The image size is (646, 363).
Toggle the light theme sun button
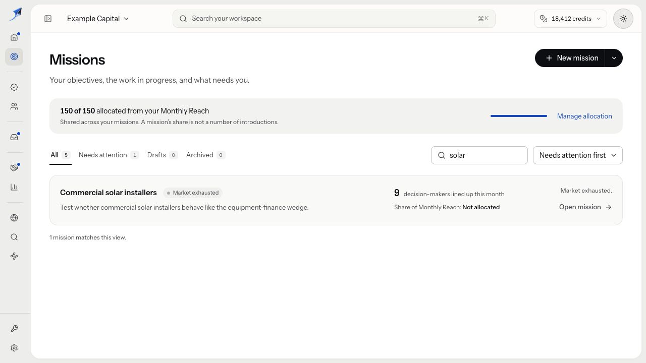[x=623, y=19]
